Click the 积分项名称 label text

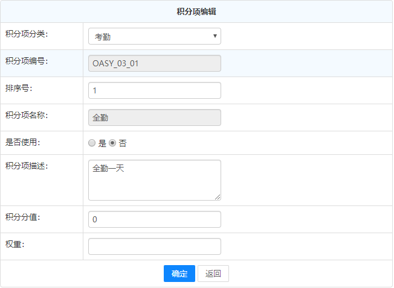click(x=26, y=114)
